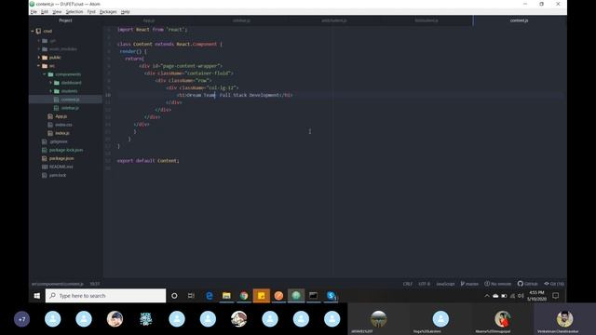Viewport: 596px width, 335px height.
Task: Show hidden system tray icons chevron
Action: (x=487, y=296)
